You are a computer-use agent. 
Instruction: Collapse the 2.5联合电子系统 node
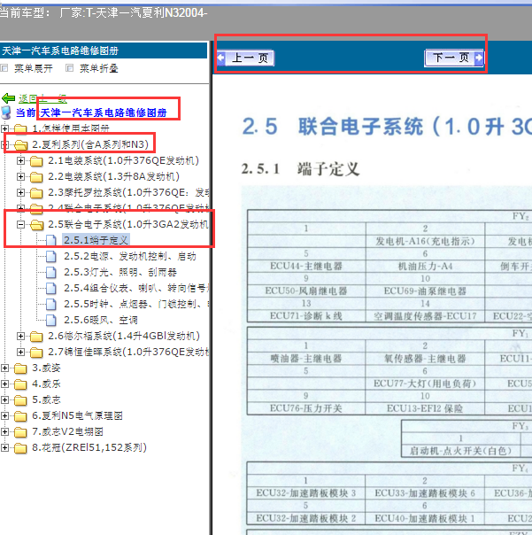coord(20,224)
